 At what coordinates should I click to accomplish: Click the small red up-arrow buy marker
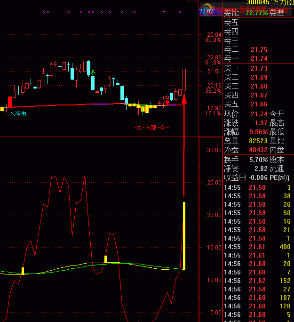(167, 102)
